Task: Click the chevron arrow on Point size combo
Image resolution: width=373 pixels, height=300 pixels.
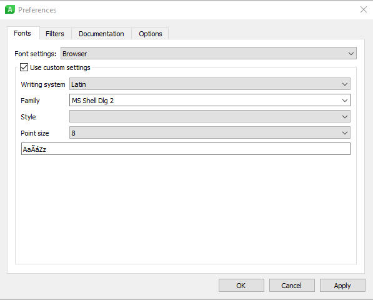Action: (345, 133)
